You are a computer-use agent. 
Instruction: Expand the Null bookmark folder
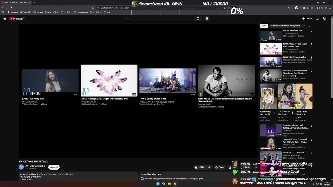point(48,12)
